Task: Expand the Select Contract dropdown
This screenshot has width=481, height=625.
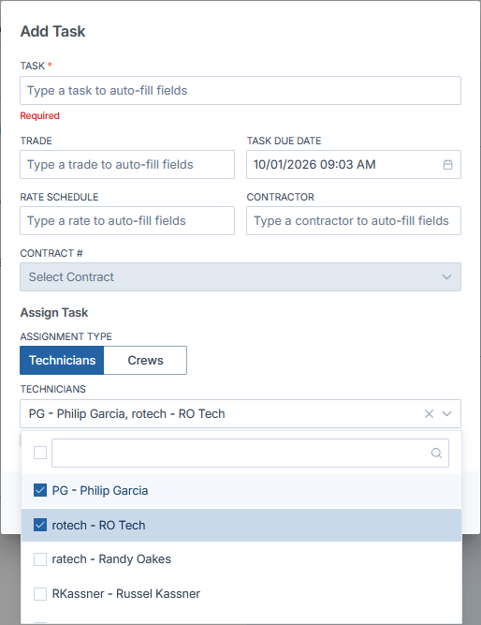Action: [240, 276]
